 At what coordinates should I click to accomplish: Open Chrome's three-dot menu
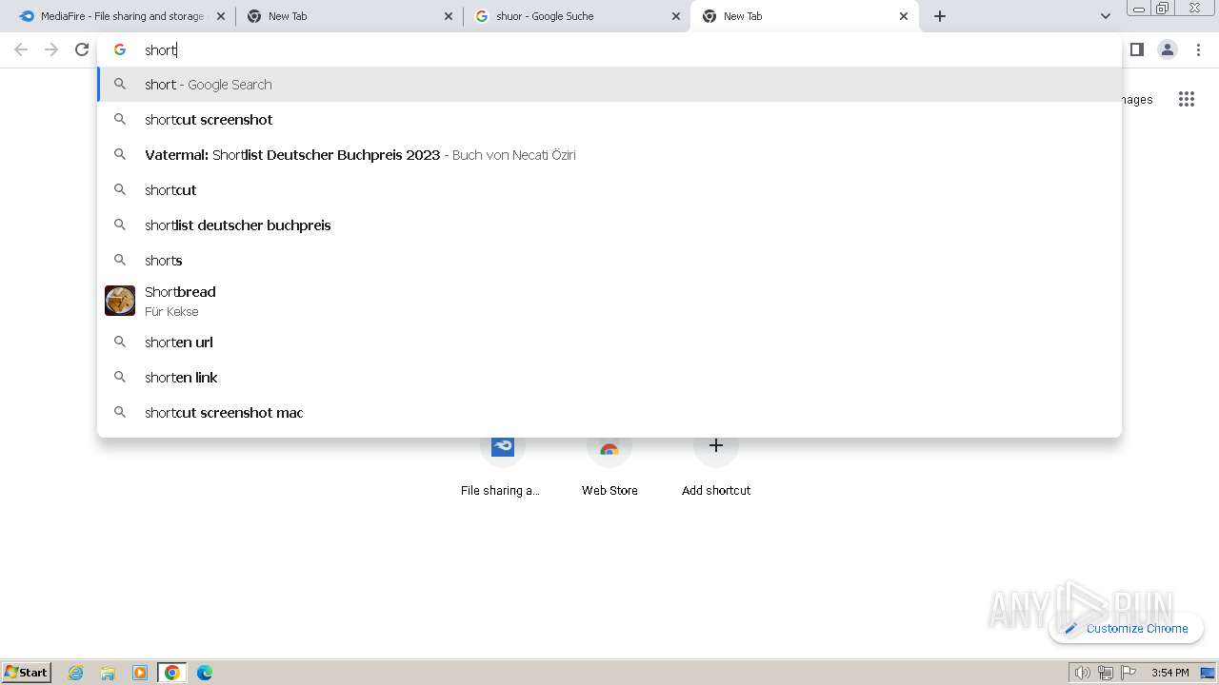1198,49
